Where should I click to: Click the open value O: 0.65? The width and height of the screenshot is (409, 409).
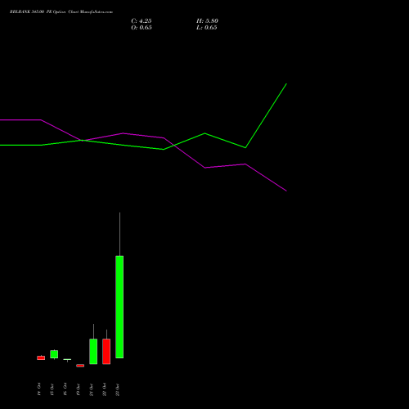(142, 28)
